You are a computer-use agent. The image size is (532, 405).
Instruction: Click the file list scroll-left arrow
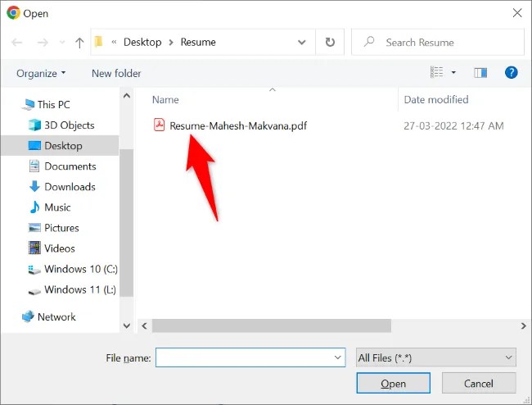pyautogui.click(x=145, y=325)
